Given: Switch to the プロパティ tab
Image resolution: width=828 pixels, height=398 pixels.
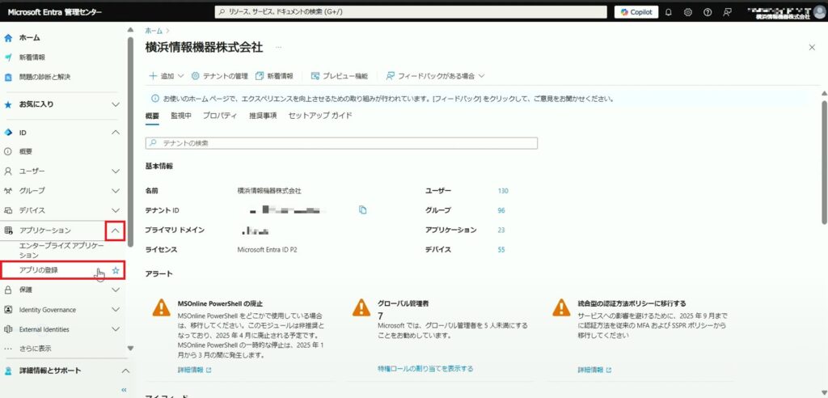Looking at the screenshot, I should pyautogui.click(x=220, y=116).
